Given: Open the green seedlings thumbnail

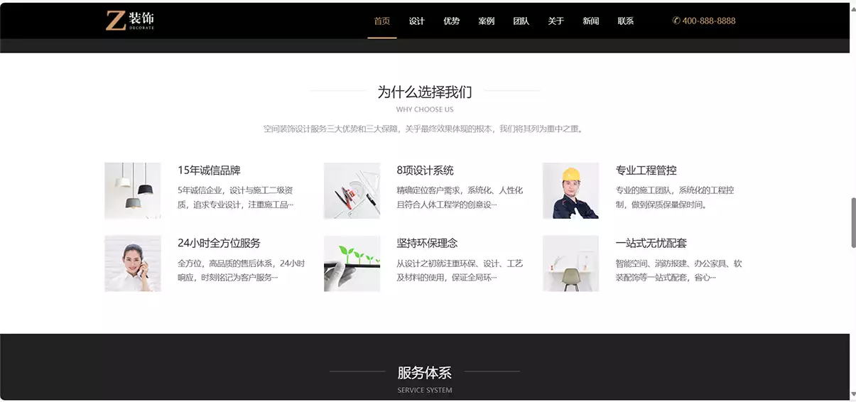Looking at the screenshot, I should click(352, 264).
